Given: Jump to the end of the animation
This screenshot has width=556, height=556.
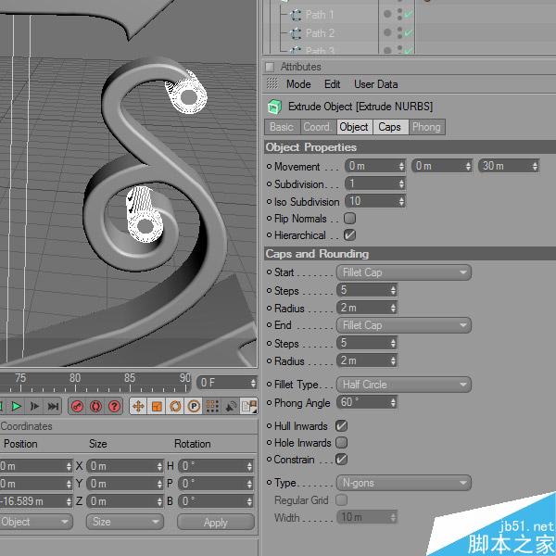Looking at the screenshot, I should tap(53, 407).
